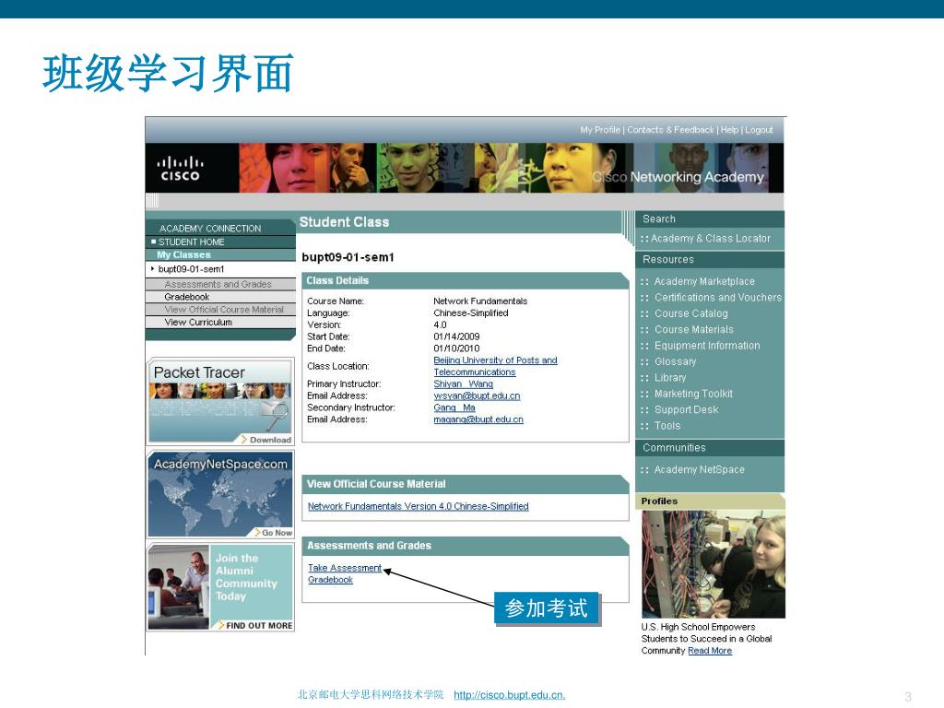Click the Network Fundamentals course name value
The width and height of the screenshot is (944, 708).
[x=480, y=301]
